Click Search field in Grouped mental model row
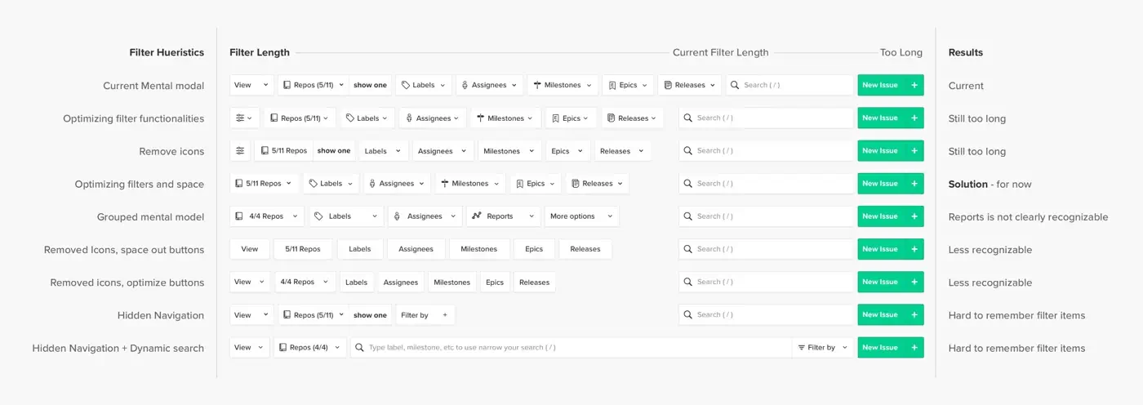The height and width of the screenshot is (405, 1143). [x=766, y=216]
